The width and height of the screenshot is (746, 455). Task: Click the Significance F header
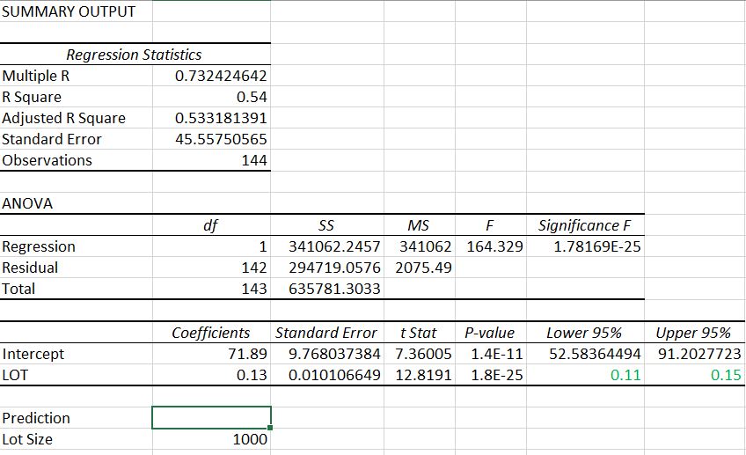(585, 225)
